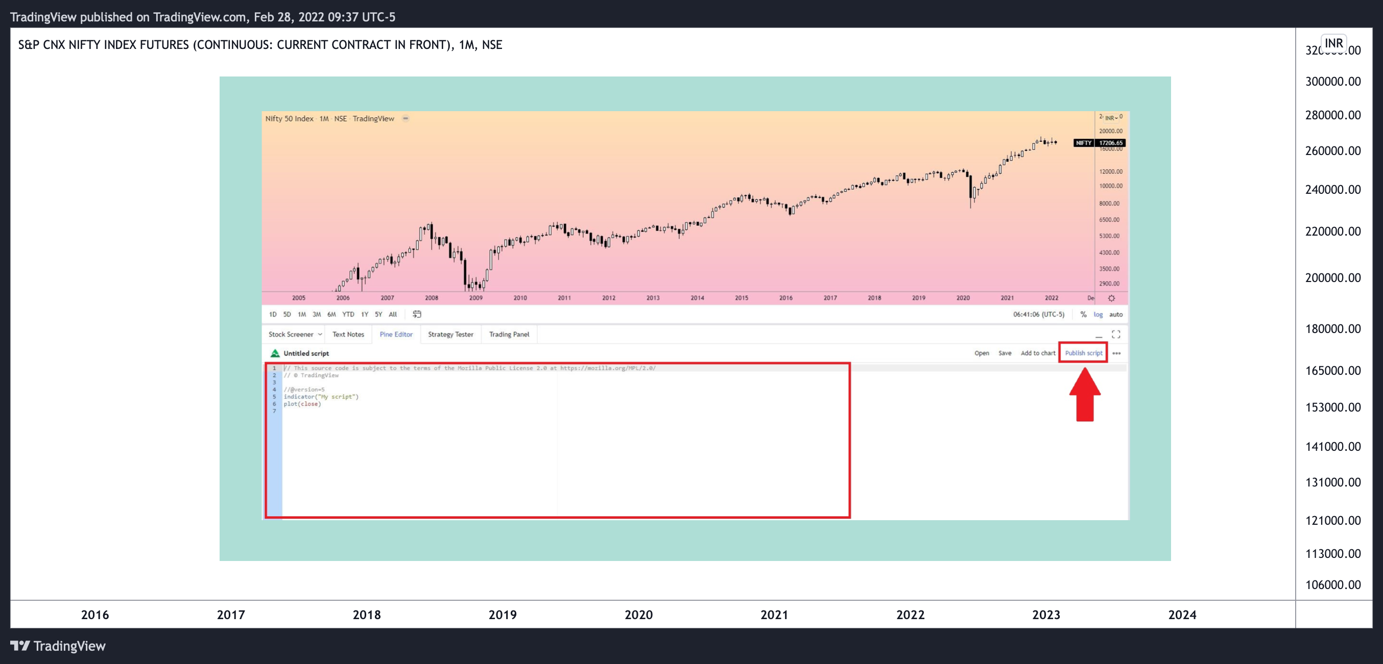Click the 2020 label on outer time axis
The height and width of the screenshot is (664, 1383).
[638, 615]
